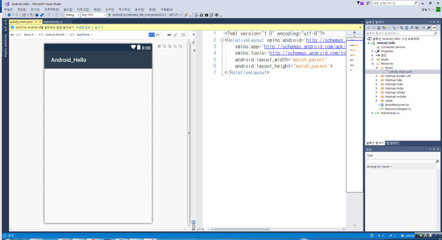This screenshot has width=442, height=240.
Task: Select landscape orientation in designer toolbar
Action: pyautogui.click(x=158, y=35)
